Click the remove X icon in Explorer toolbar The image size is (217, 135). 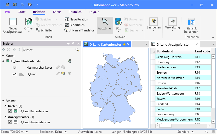9,50
